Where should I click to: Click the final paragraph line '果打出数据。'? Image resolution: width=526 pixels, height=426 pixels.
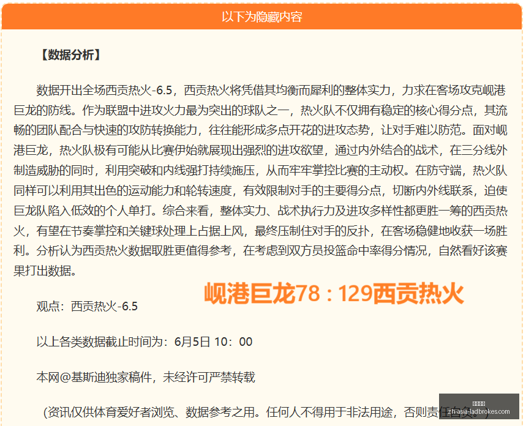tap(45, 271)
